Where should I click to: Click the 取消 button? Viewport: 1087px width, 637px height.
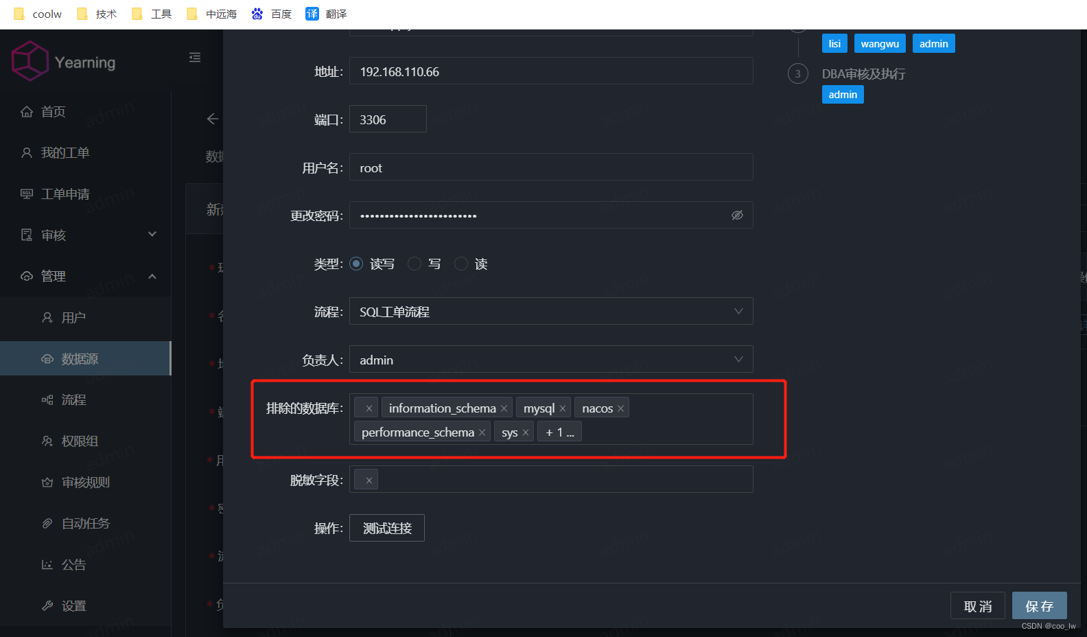coord(978,605)
